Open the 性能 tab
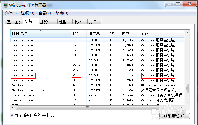Screen dimensions: 198x125 65,22
